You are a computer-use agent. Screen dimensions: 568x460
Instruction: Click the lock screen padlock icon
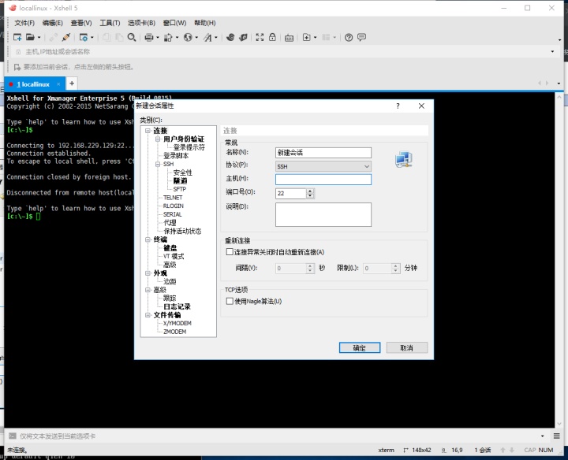pos(272,37)
